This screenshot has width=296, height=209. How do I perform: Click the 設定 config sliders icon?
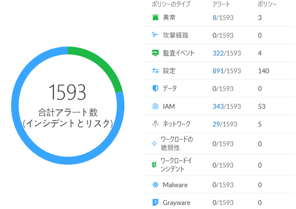pyautogui.click(x=155, y=71)
